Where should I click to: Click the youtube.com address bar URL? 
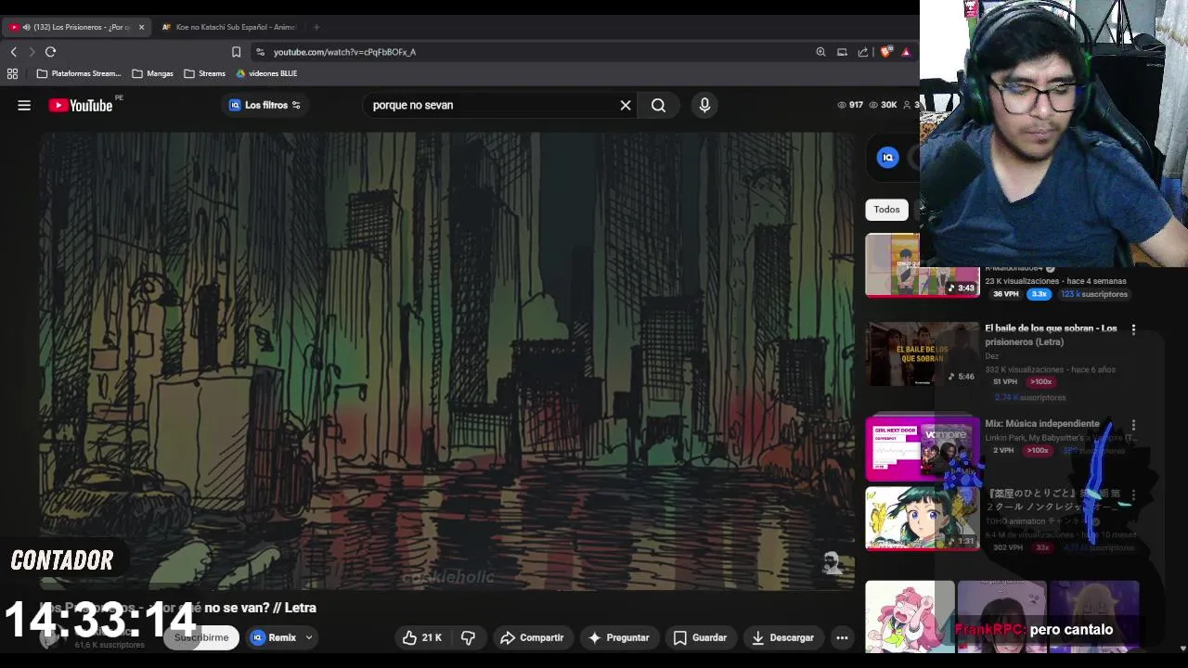[344, 52]
